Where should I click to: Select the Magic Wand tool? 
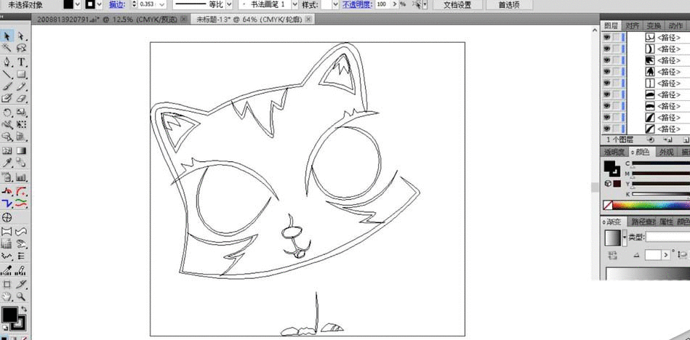tap(7, 48)
